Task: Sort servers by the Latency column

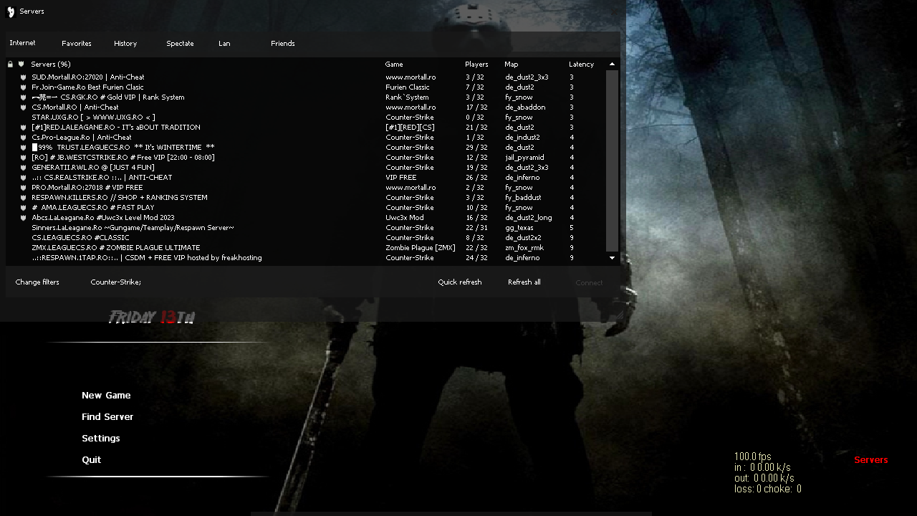Action: (x=581, y=64)
